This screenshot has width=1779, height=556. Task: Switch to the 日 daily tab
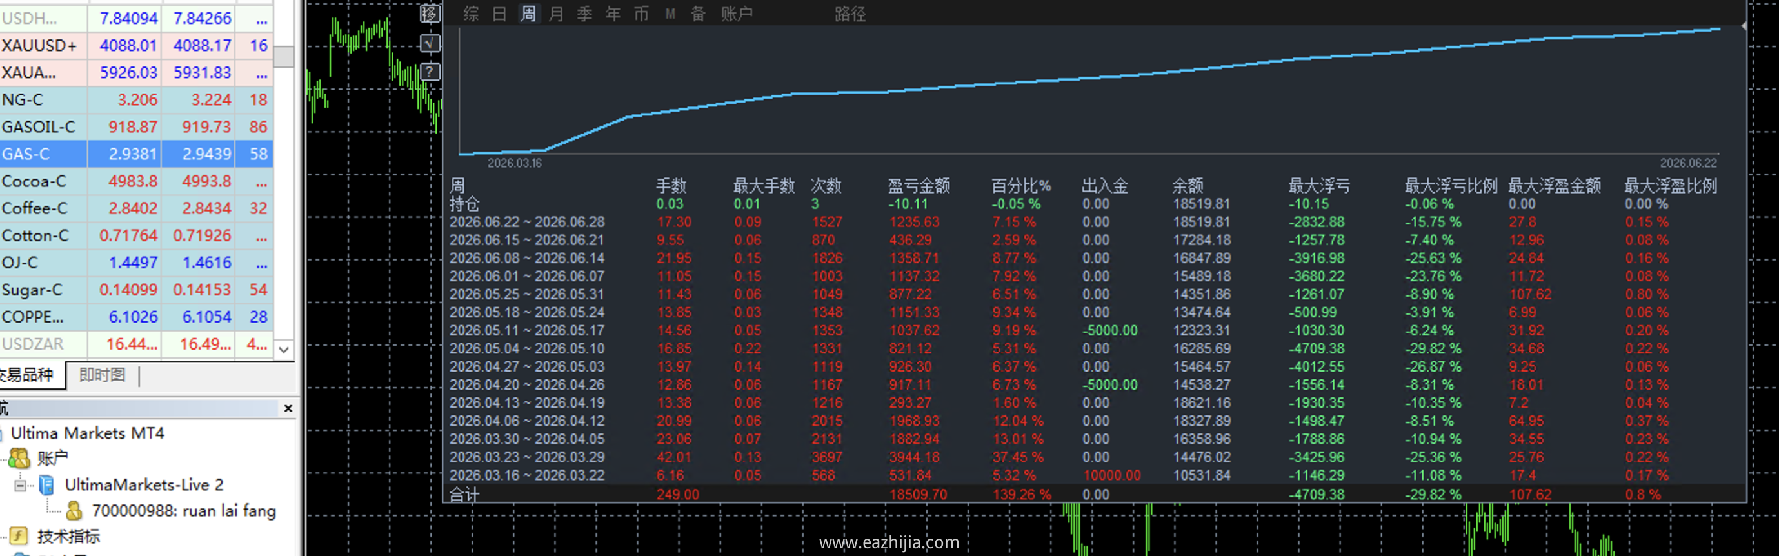point(499,14)
